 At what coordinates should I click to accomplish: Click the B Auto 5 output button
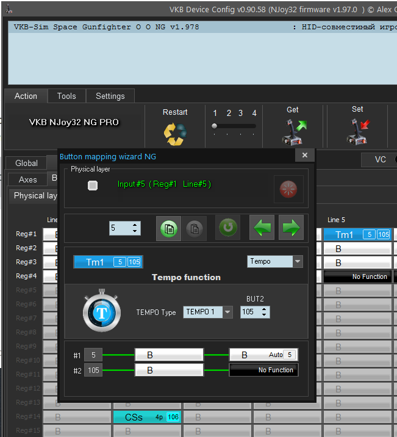click(x=263, y=355)
